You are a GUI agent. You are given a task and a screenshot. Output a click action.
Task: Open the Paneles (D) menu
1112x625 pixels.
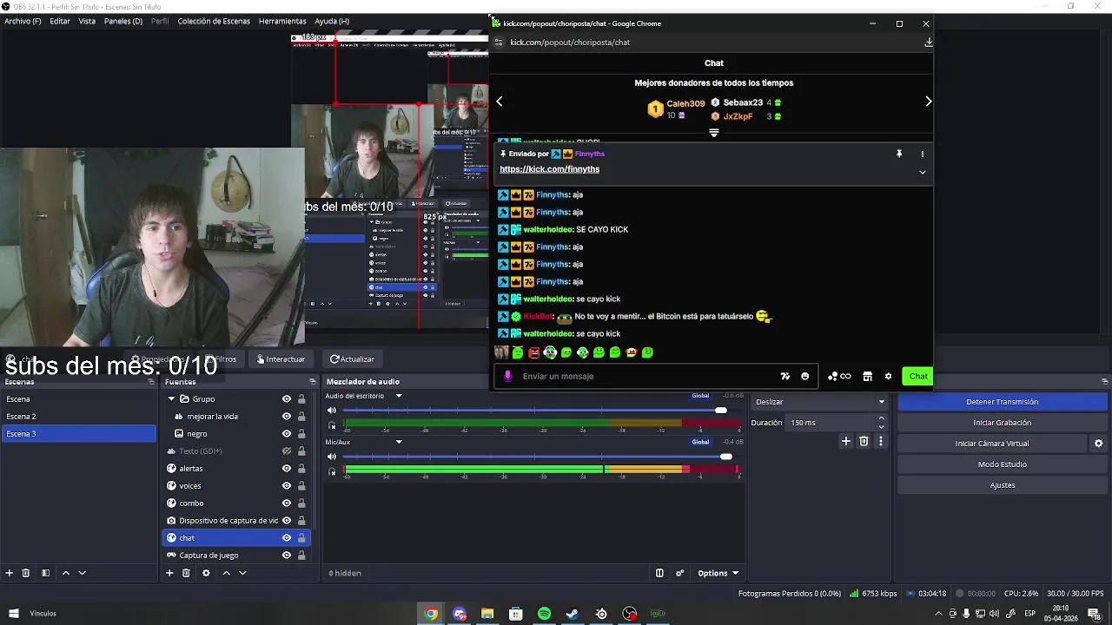(123, 21)
